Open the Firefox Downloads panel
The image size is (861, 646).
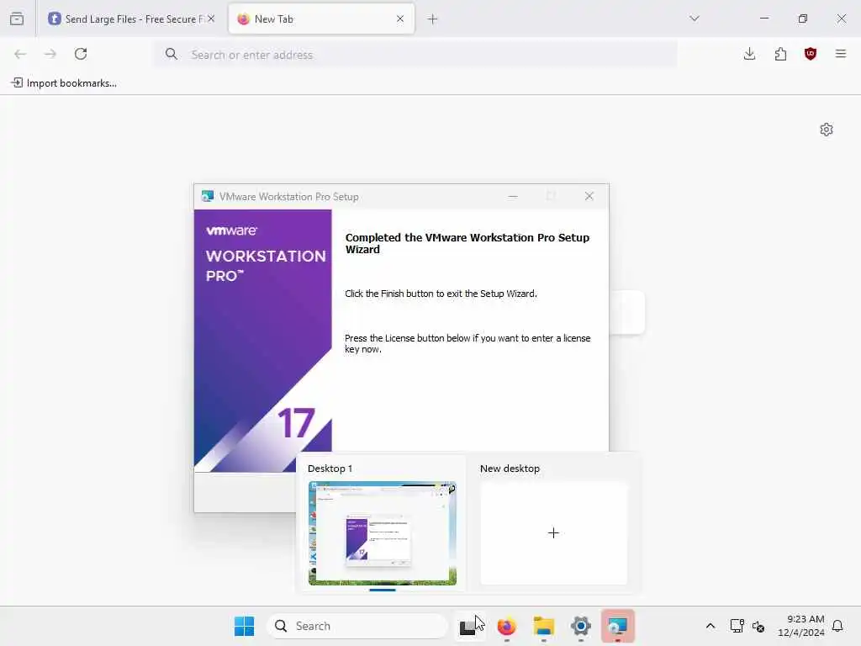click(749, 54)
